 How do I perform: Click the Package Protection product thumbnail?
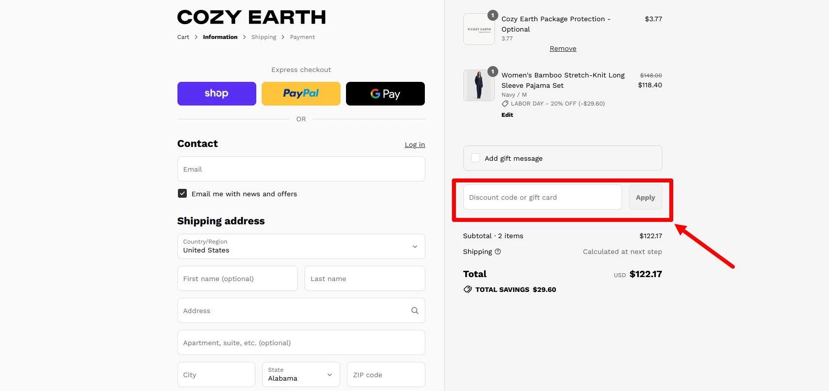click(x=479, y=29)
